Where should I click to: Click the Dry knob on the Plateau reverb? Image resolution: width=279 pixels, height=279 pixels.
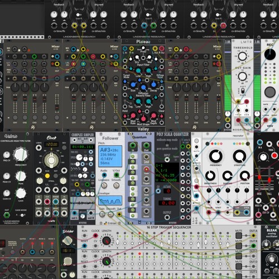click(137, 57)
